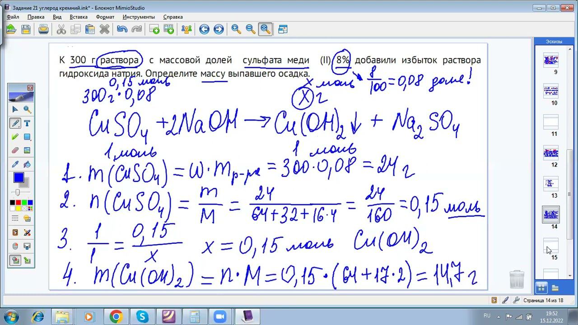Open Zoom from the taskbar

221,317
